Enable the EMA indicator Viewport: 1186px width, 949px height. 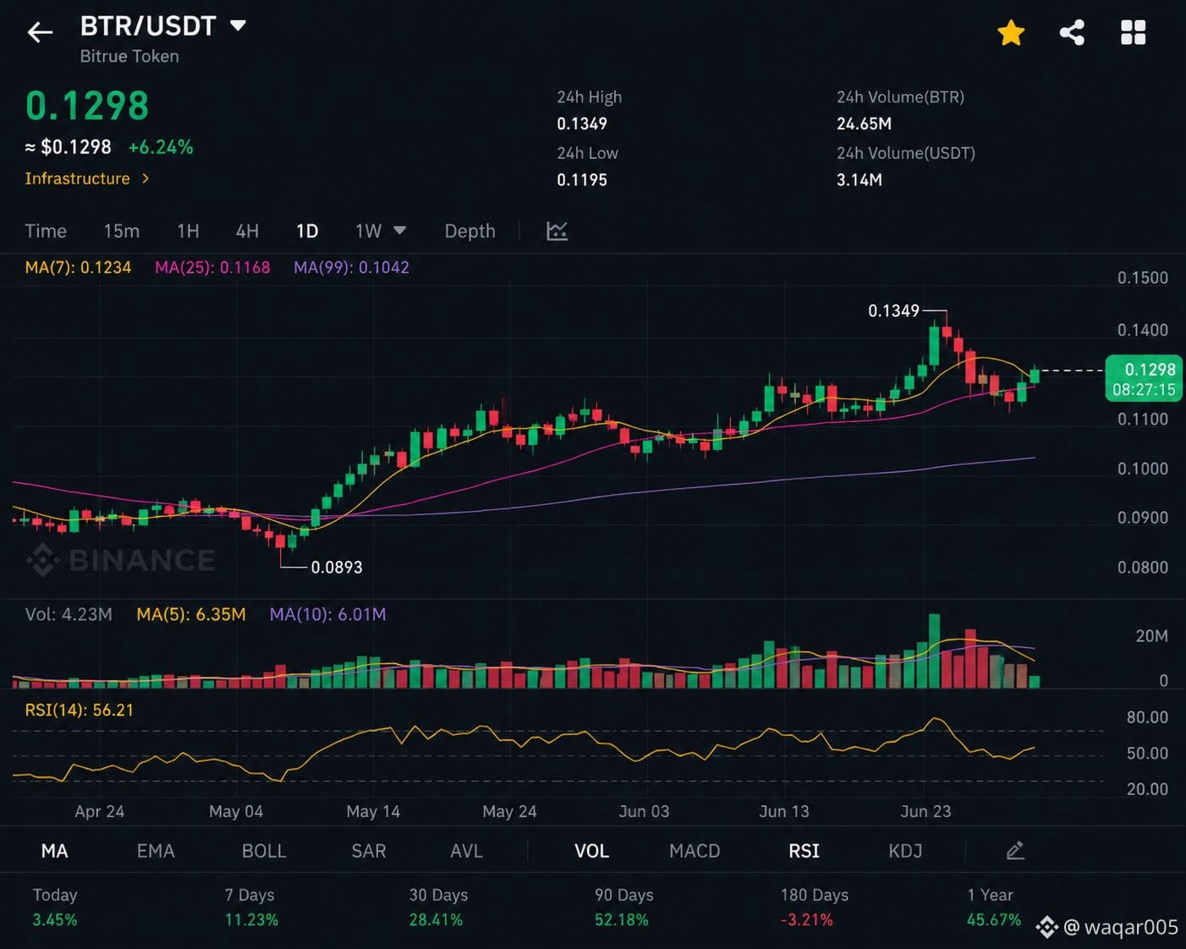pyautogui.click(x=156, y=851)
